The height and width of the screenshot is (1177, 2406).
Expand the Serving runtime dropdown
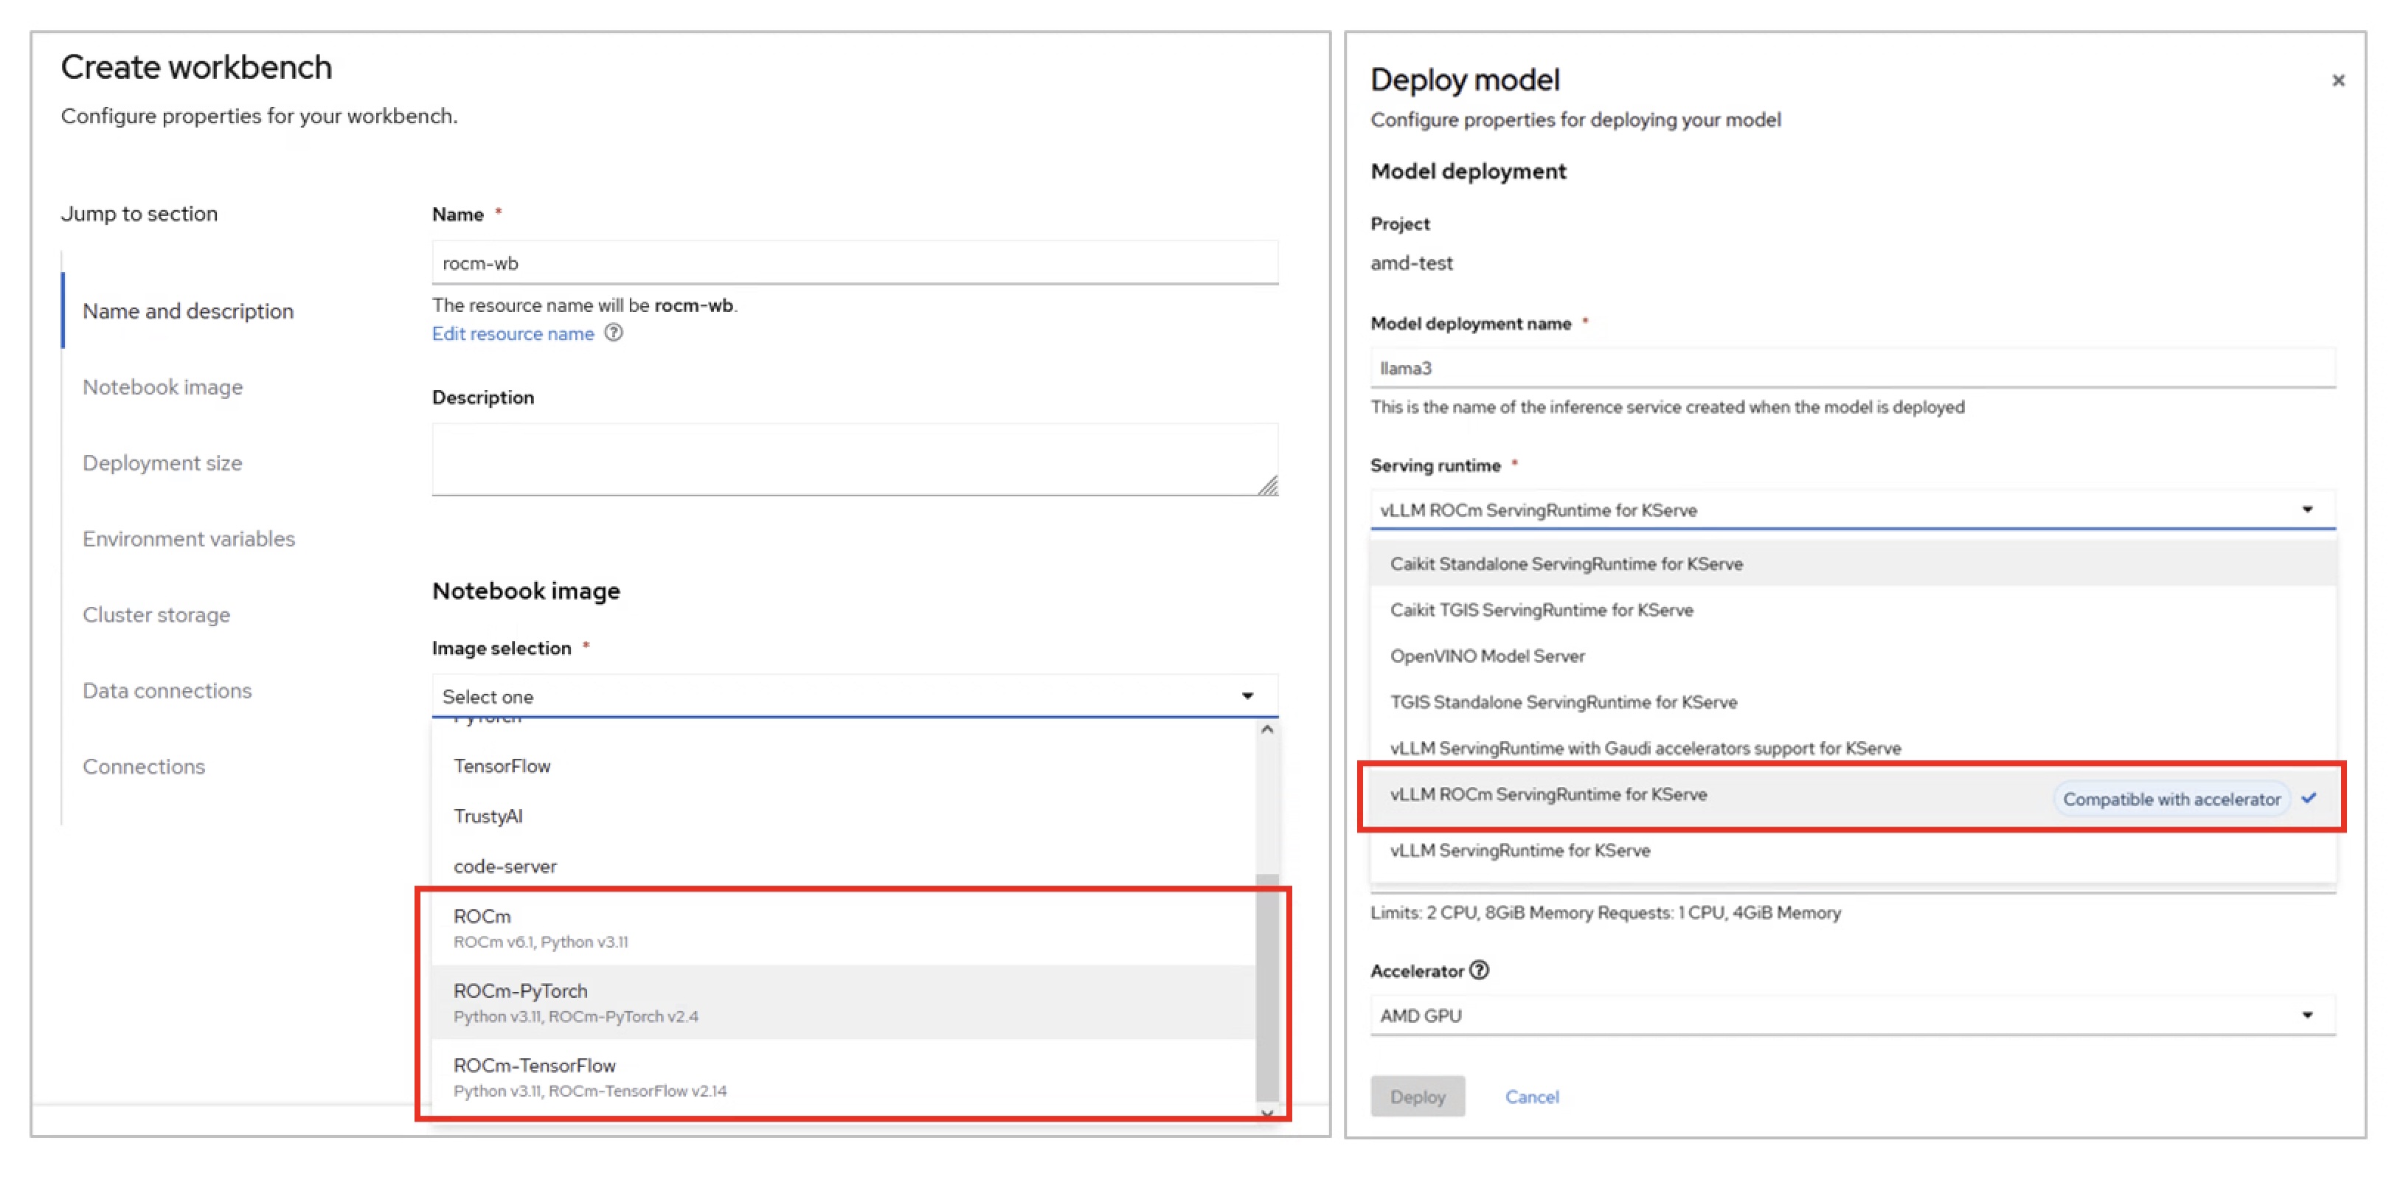pyautogui.click(x=1852, y=510)
